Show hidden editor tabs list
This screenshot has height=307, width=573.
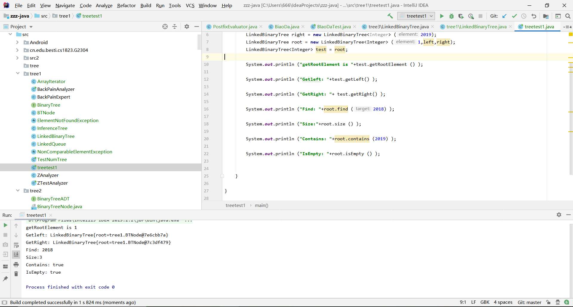[x=567, y=27]
